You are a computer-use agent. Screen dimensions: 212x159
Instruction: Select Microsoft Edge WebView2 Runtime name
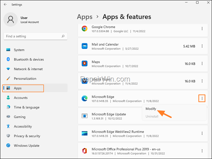[x=118, y=132]
